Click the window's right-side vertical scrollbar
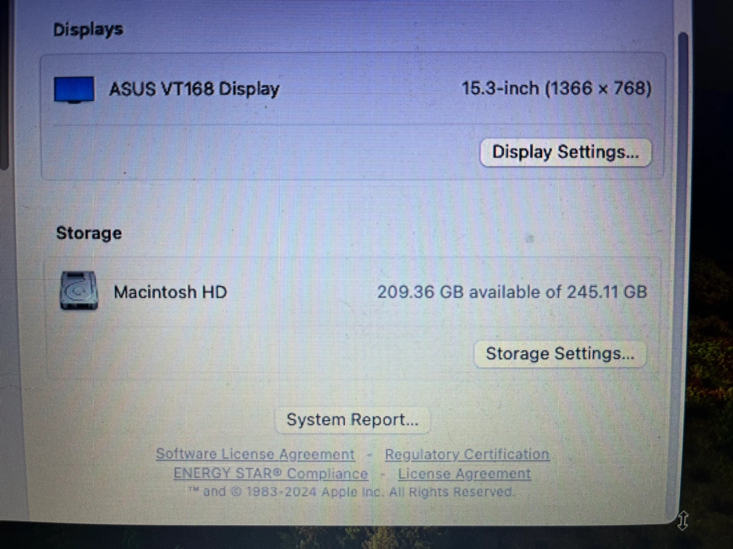Image resolution: width=733 pixels, height=549 pixels. coord(683,271)
